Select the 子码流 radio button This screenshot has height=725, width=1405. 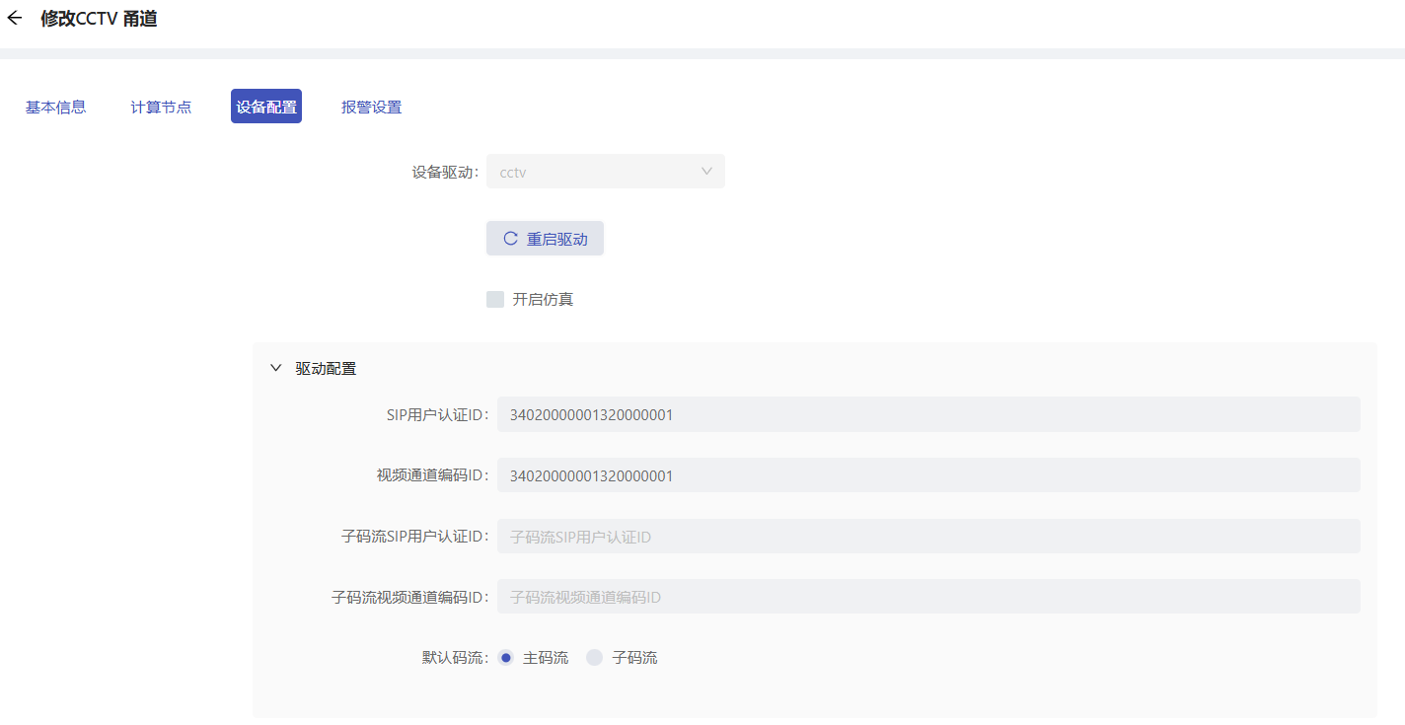tap(594, 658)
